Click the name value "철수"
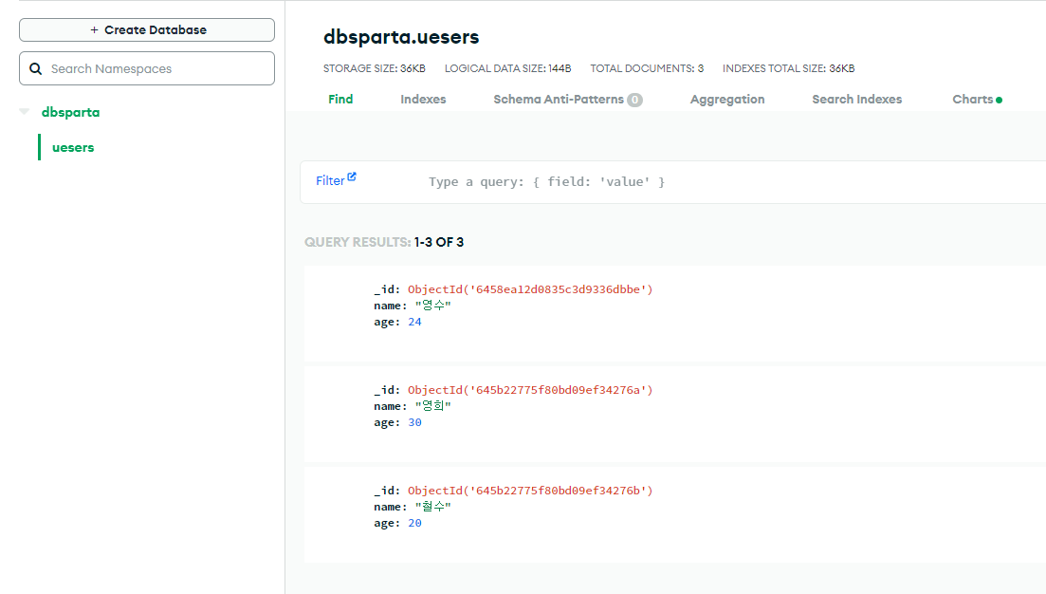 (433, 507)
